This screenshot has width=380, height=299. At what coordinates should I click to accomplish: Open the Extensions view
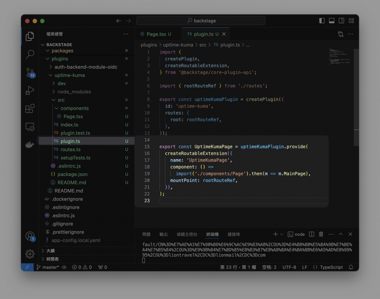point(30,109)
